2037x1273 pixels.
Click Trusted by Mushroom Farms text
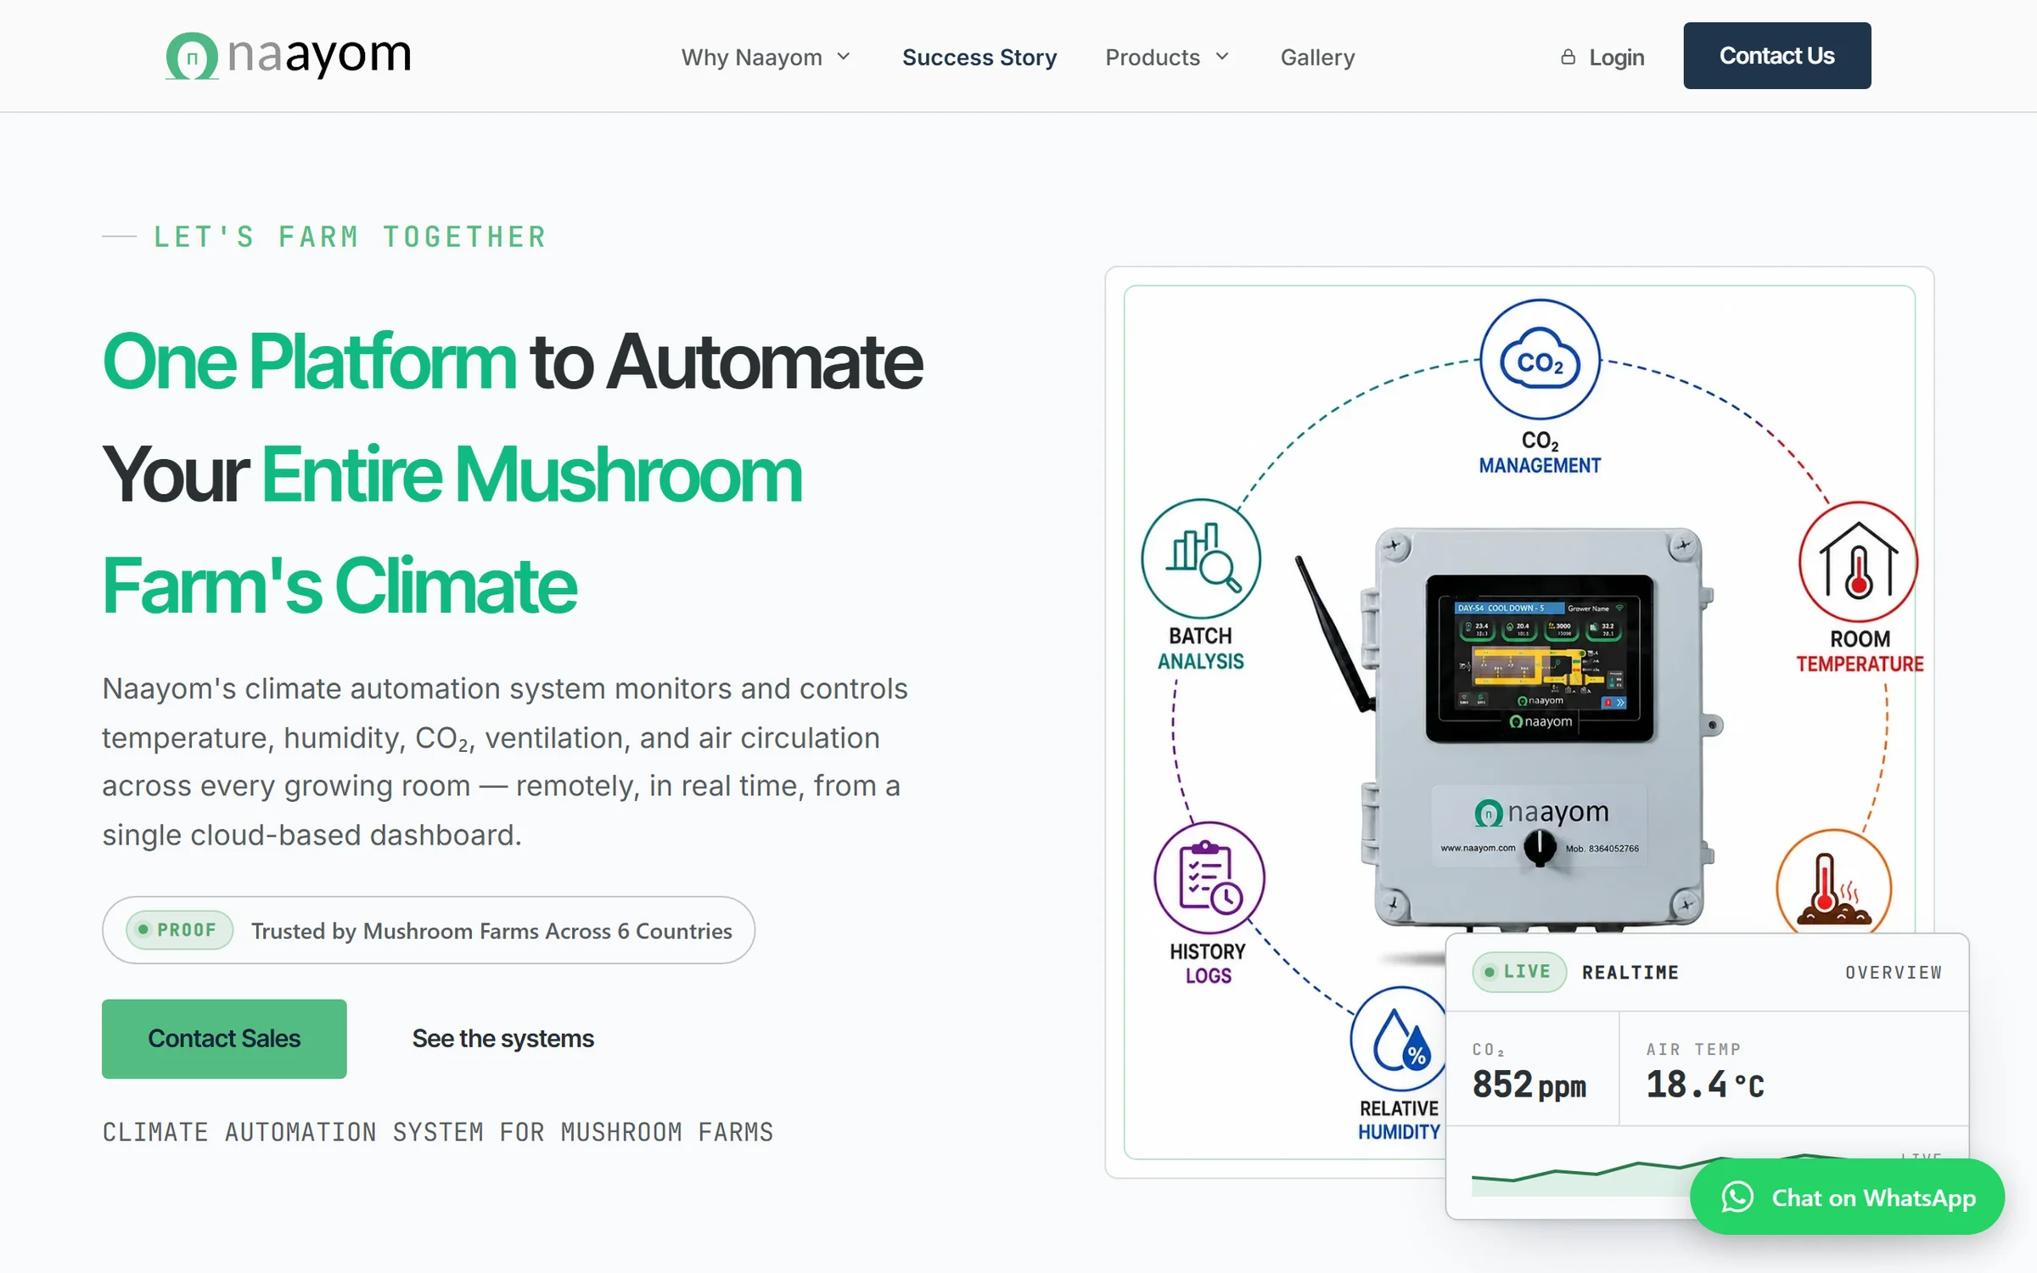(x=491, y=931)
